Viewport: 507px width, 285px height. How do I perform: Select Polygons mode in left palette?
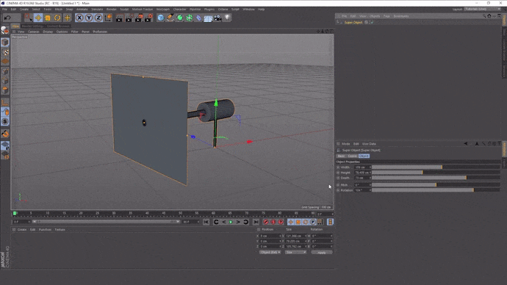pos(5,90)
